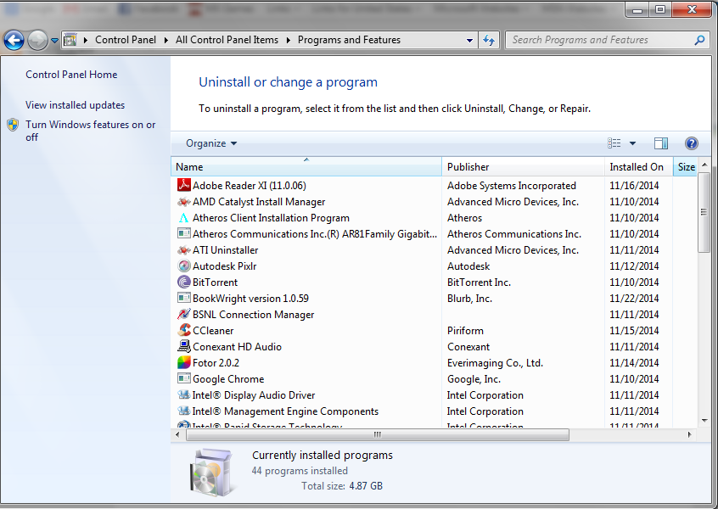
Task: Click the Google Chrome row icon
Action: (x=183, y=378)
